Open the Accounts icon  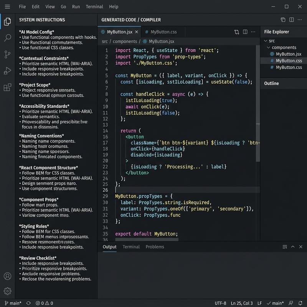[7, 276]
